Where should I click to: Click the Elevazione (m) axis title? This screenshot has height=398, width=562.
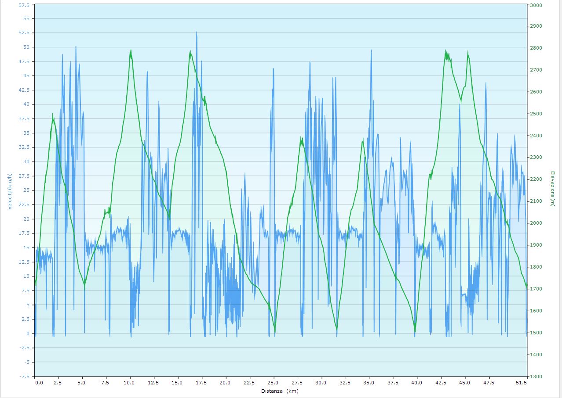pos(552,189)
